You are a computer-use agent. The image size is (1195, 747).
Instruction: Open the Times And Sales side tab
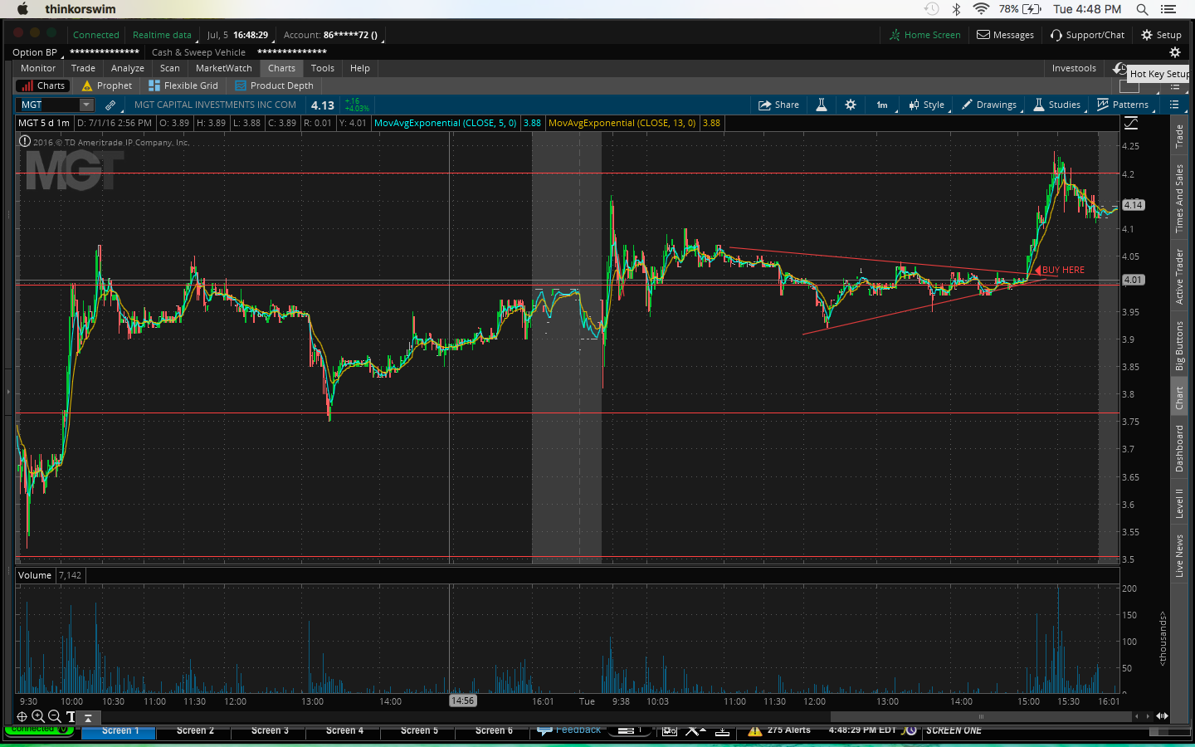tap(1179, 198)
